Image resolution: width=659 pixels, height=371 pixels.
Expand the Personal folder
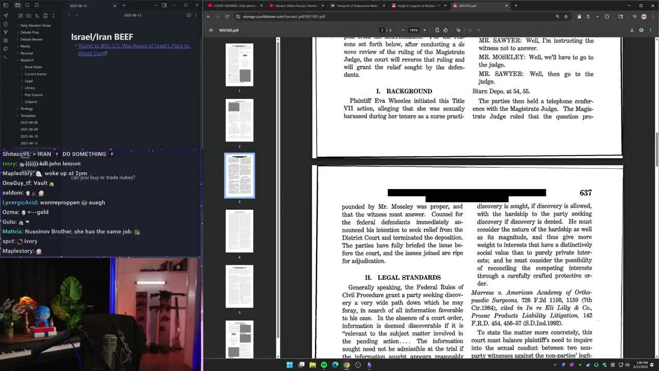click(x=26, y=53)
